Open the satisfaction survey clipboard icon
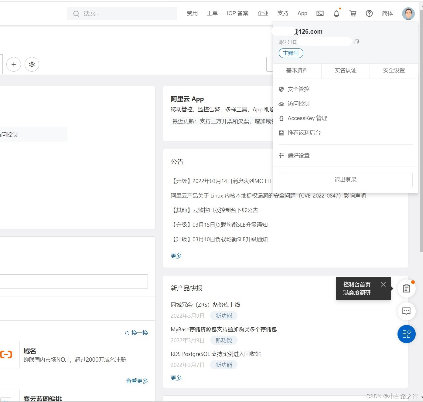Image resolution: width=423 pixels, height=402 pixels. pos(406,289)
